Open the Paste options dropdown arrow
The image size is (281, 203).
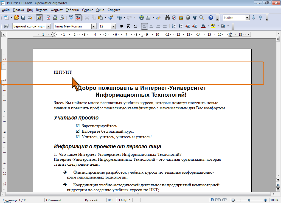point(105,18)
